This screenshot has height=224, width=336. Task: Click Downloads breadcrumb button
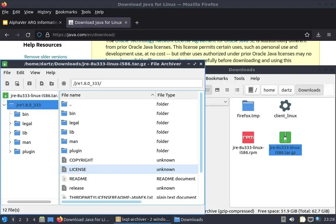(309, 90)
